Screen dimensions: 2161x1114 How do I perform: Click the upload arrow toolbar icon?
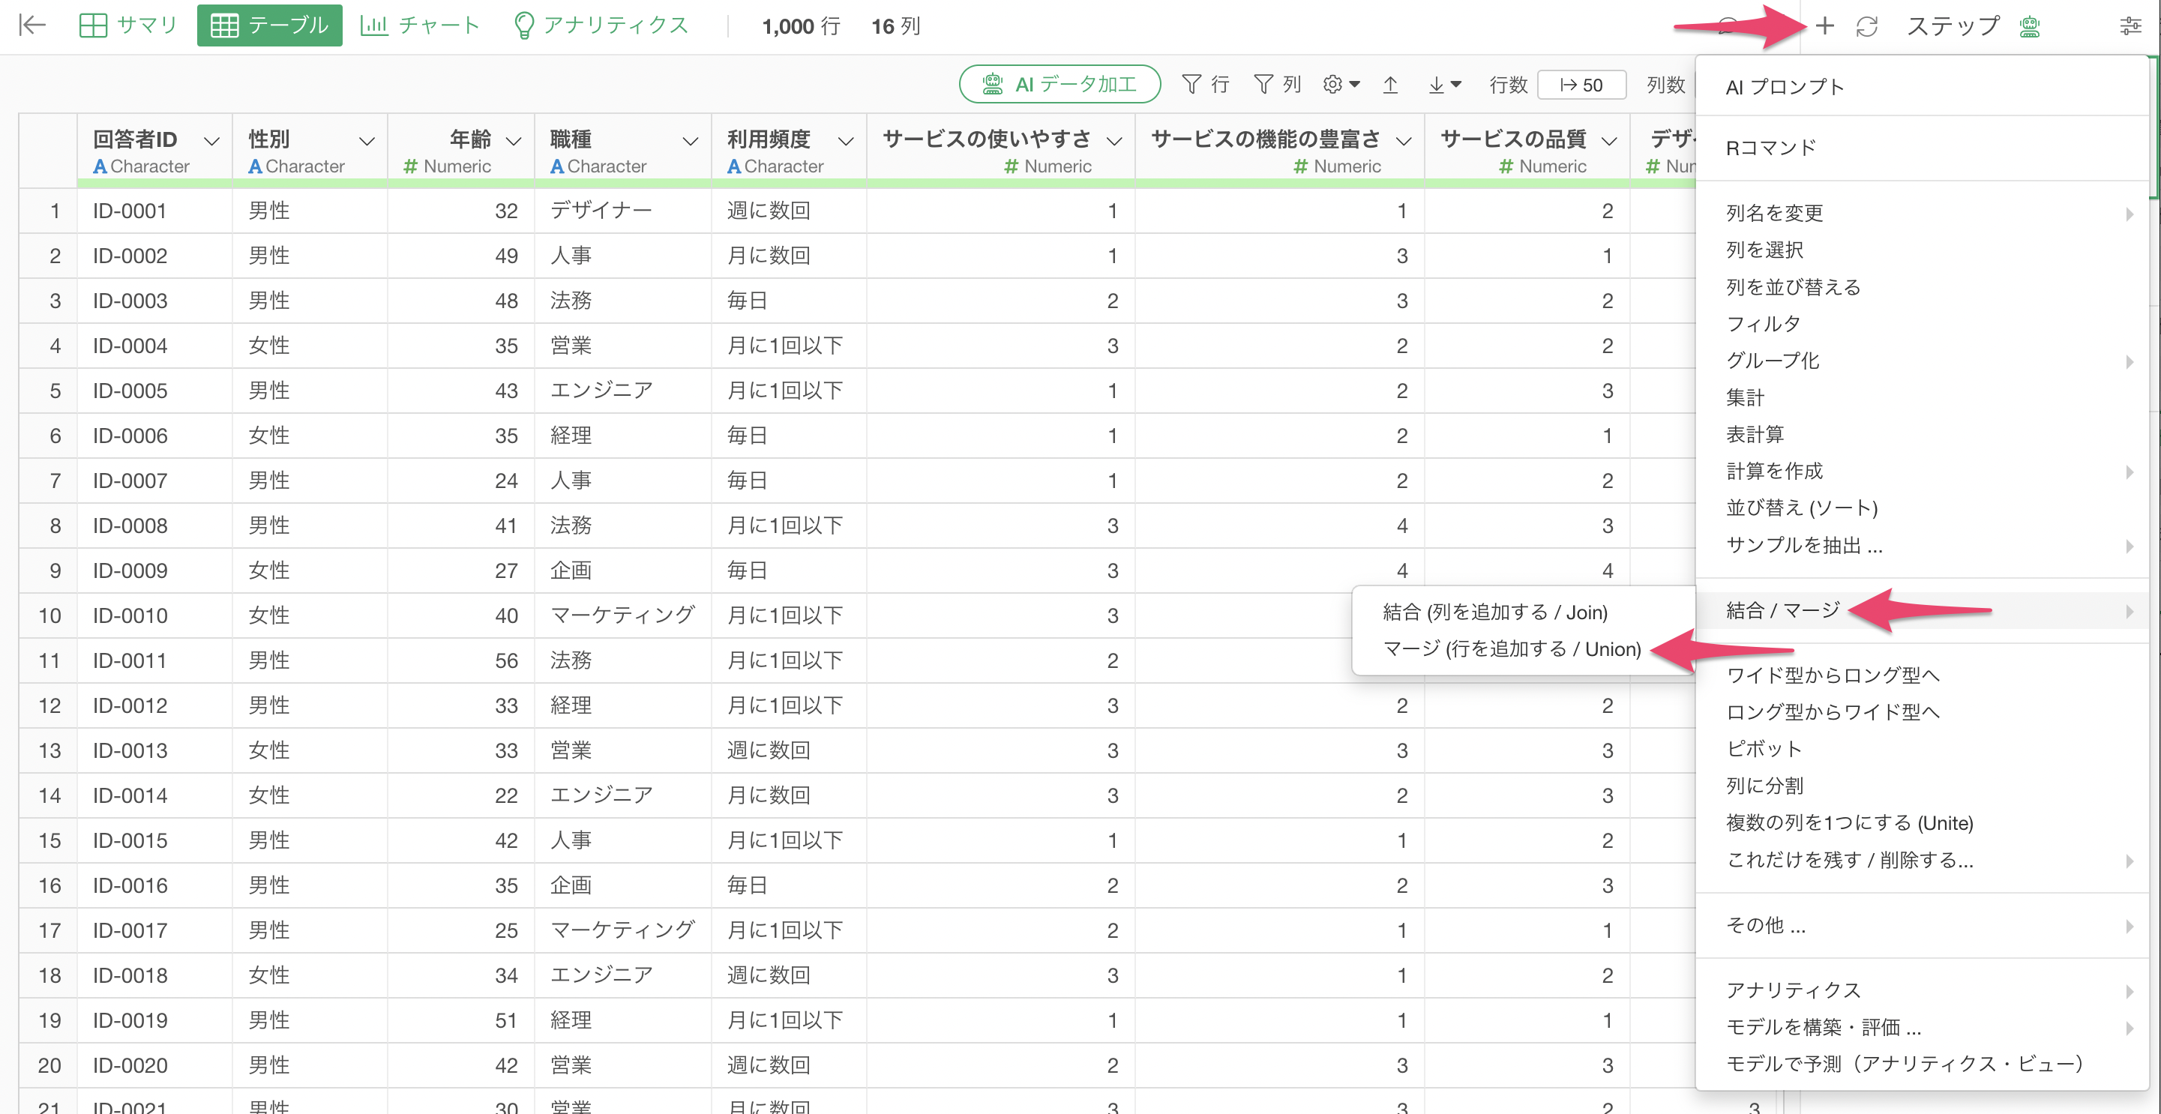tap(1390, 85)
